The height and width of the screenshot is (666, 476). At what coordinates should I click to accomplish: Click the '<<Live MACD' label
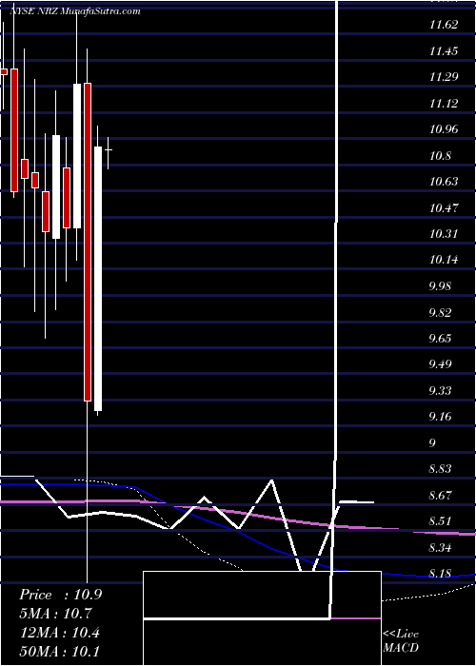pos(401,641)
